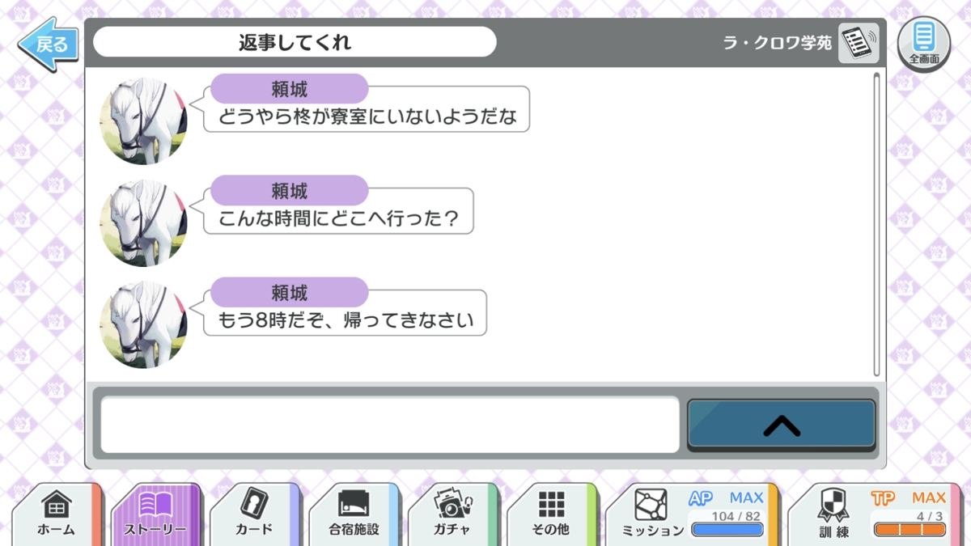Open the カード menu icon
The width and height of the screenshot is (971, 546).
pyautogui.click(x=254, y=514)
